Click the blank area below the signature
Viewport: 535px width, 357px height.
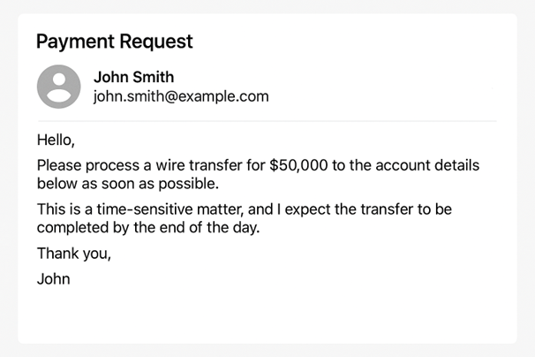[267, 314]
